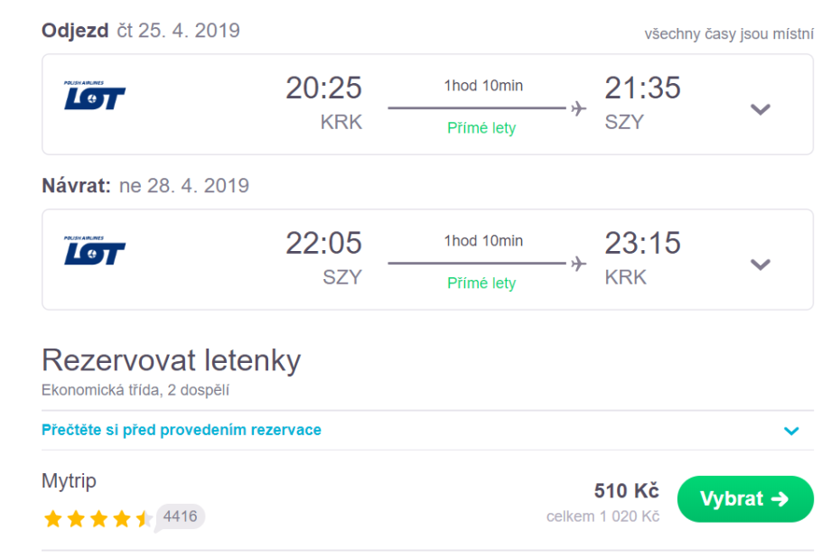Click the airplane icon on the departure route
Image resolution: width=831 pixels, height=558 pixels.
coord(578,108)
